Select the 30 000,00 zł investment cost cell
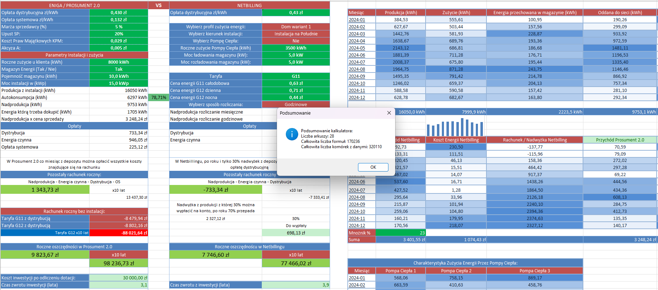This screenshot has width=658, height=290. point(119,278)
